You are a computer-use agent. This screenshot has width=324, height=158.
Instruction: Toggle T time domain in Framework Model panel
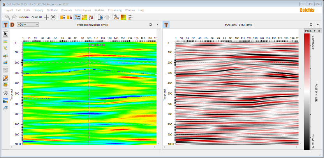click(5, 25)
